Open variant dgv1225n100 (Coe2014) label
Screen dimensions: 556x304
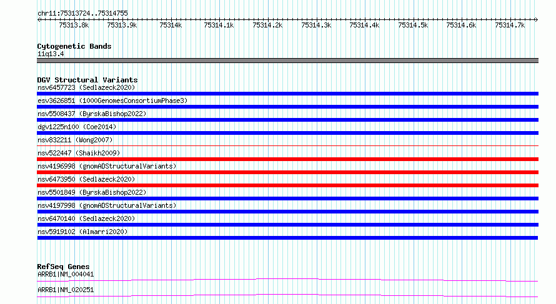coord(77,127)
